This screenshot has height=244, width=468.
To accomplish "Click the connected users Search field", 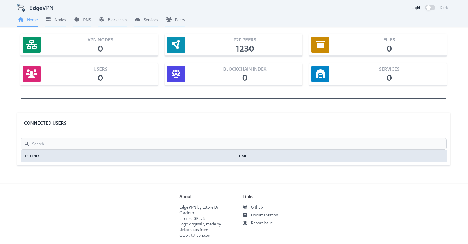I will pyautogui.click(x=234, y=144).
